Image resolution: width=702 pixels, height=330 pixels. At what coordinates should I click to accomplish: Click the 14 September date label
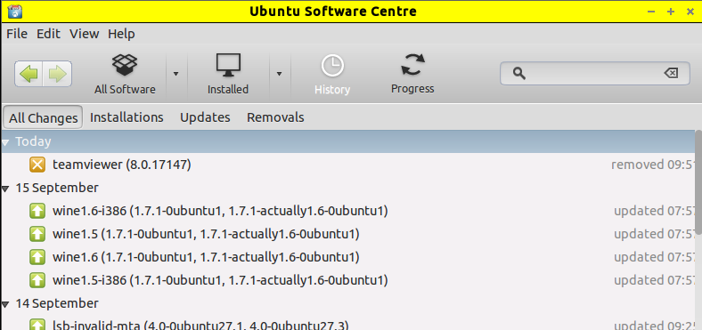(57, 303)
